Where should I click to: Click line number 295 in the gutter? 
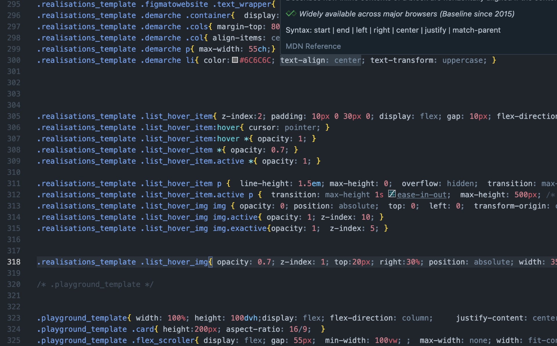pos(14,4)
